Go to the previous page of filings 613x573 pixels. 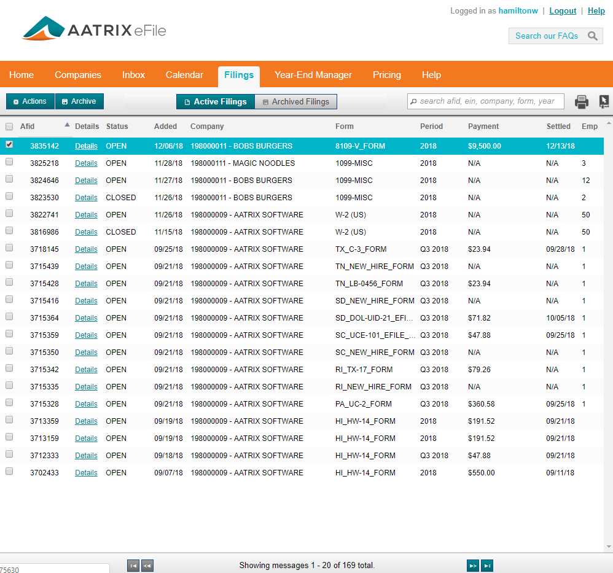(x=147, y=566)
